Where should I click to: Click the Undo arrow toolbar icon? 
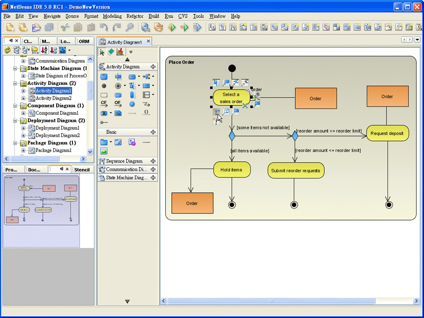(104, 27)
